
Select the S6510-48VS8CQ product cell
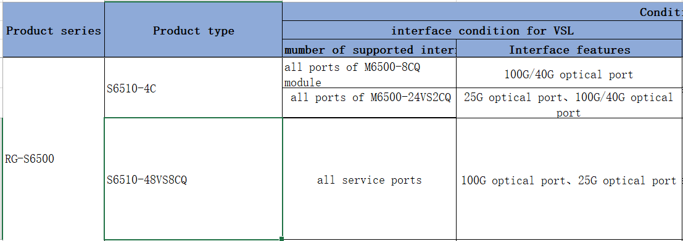click(x=193, y=179)
